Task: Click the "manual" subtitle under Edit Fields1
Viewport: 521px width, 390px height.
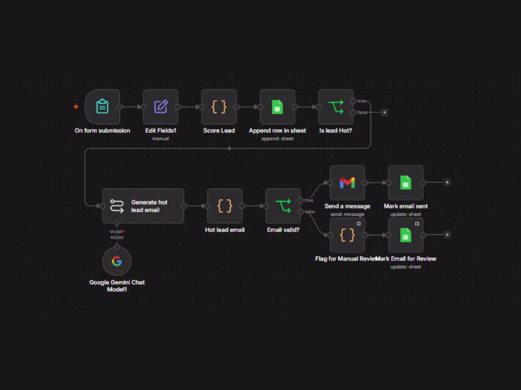Action: click(x=160, y=139)
